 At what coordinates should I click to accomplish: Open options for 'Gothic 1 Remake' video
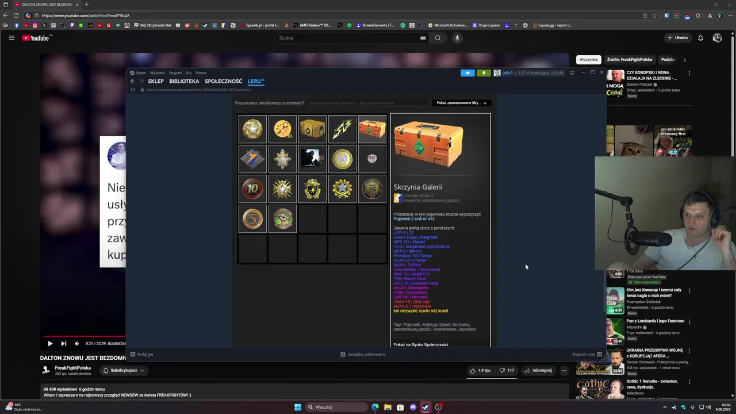pyautogui.click(x=689, y=382)
